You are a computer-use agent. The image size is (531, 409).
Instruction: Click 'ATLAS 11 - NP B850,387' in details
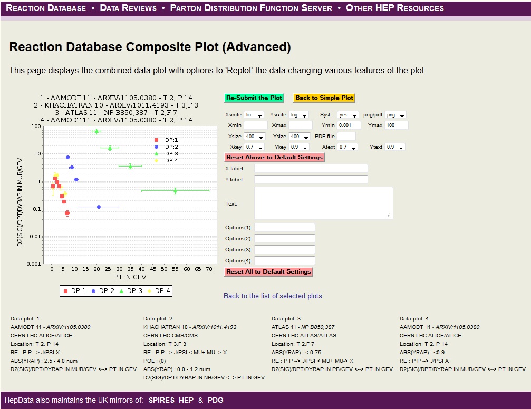(x=303, y=327)
